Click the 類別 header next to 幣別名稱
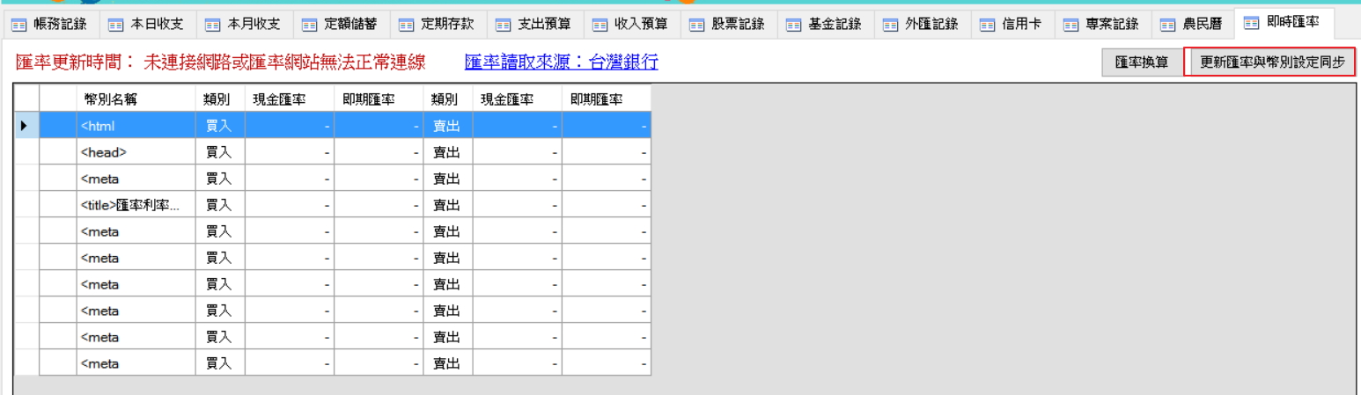 [220, 99]
